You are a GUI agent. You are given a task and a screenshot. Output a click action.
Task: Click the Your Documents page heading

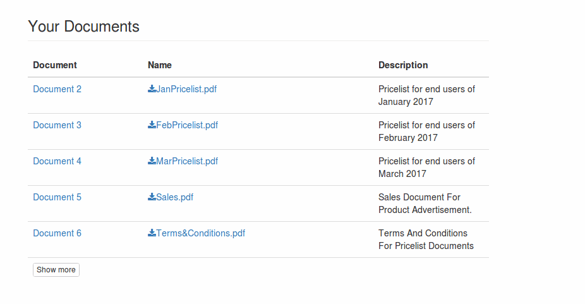[x=83, y=27]
